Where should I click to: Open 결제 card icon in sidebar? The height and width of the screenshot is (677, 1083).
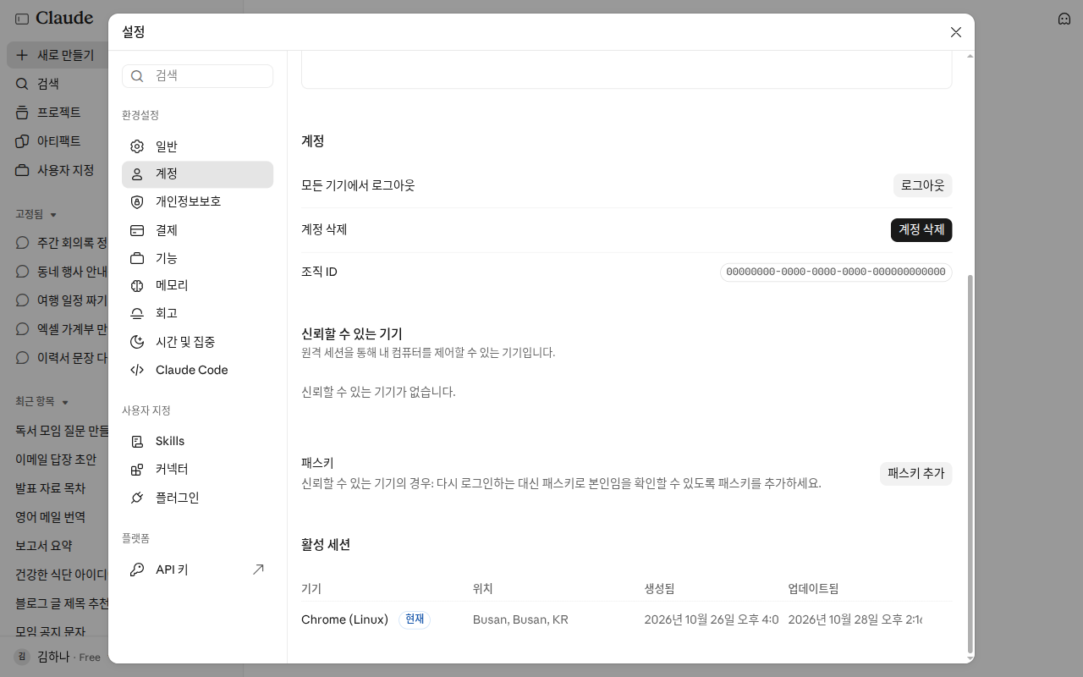[137, 230]
